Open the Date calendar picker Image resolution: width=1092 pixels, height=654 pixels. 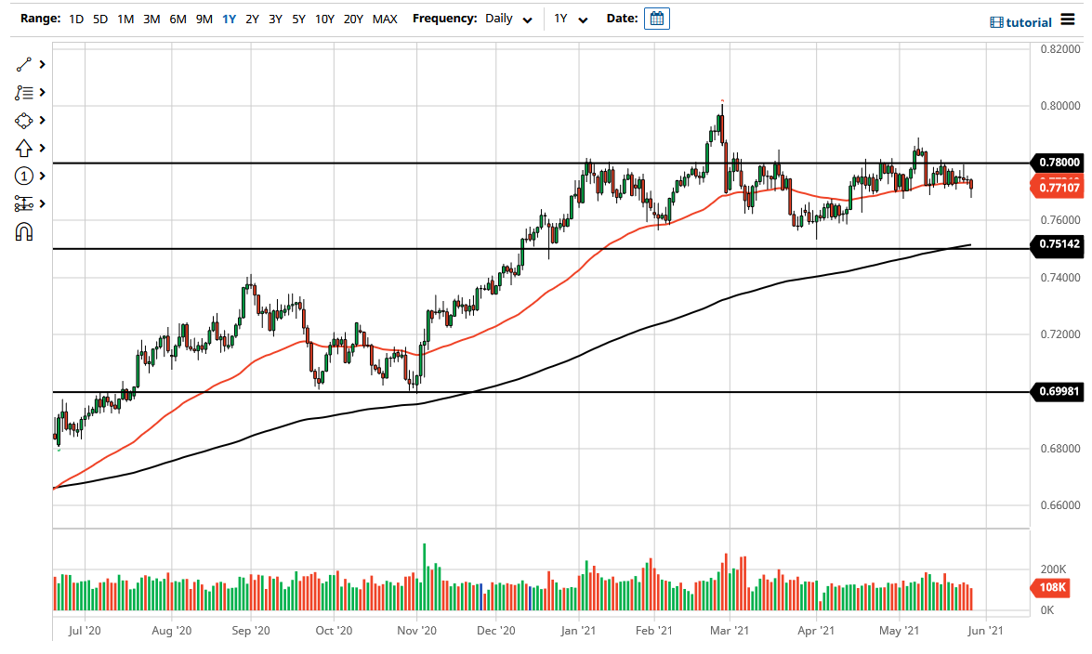click(x=657, y=18)
